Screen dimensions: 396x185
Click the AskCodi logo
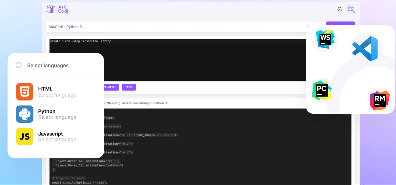57,9
